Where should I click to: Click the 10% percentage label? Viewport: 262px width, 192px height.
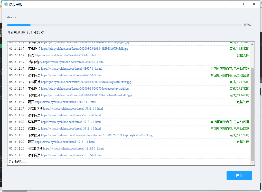click(x=247, y=25)
